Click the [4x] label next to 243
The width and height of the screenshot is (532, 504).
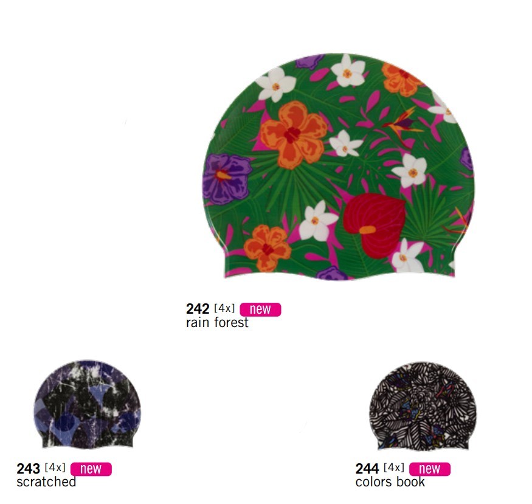55,468
